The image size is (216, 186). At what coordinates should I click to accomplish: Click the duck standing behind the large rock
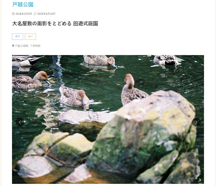(x=133, y=90)
